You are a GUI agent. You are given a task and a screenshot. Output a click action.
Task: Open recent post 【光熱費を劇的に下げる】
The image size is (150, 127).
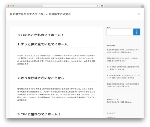(123, 51)
